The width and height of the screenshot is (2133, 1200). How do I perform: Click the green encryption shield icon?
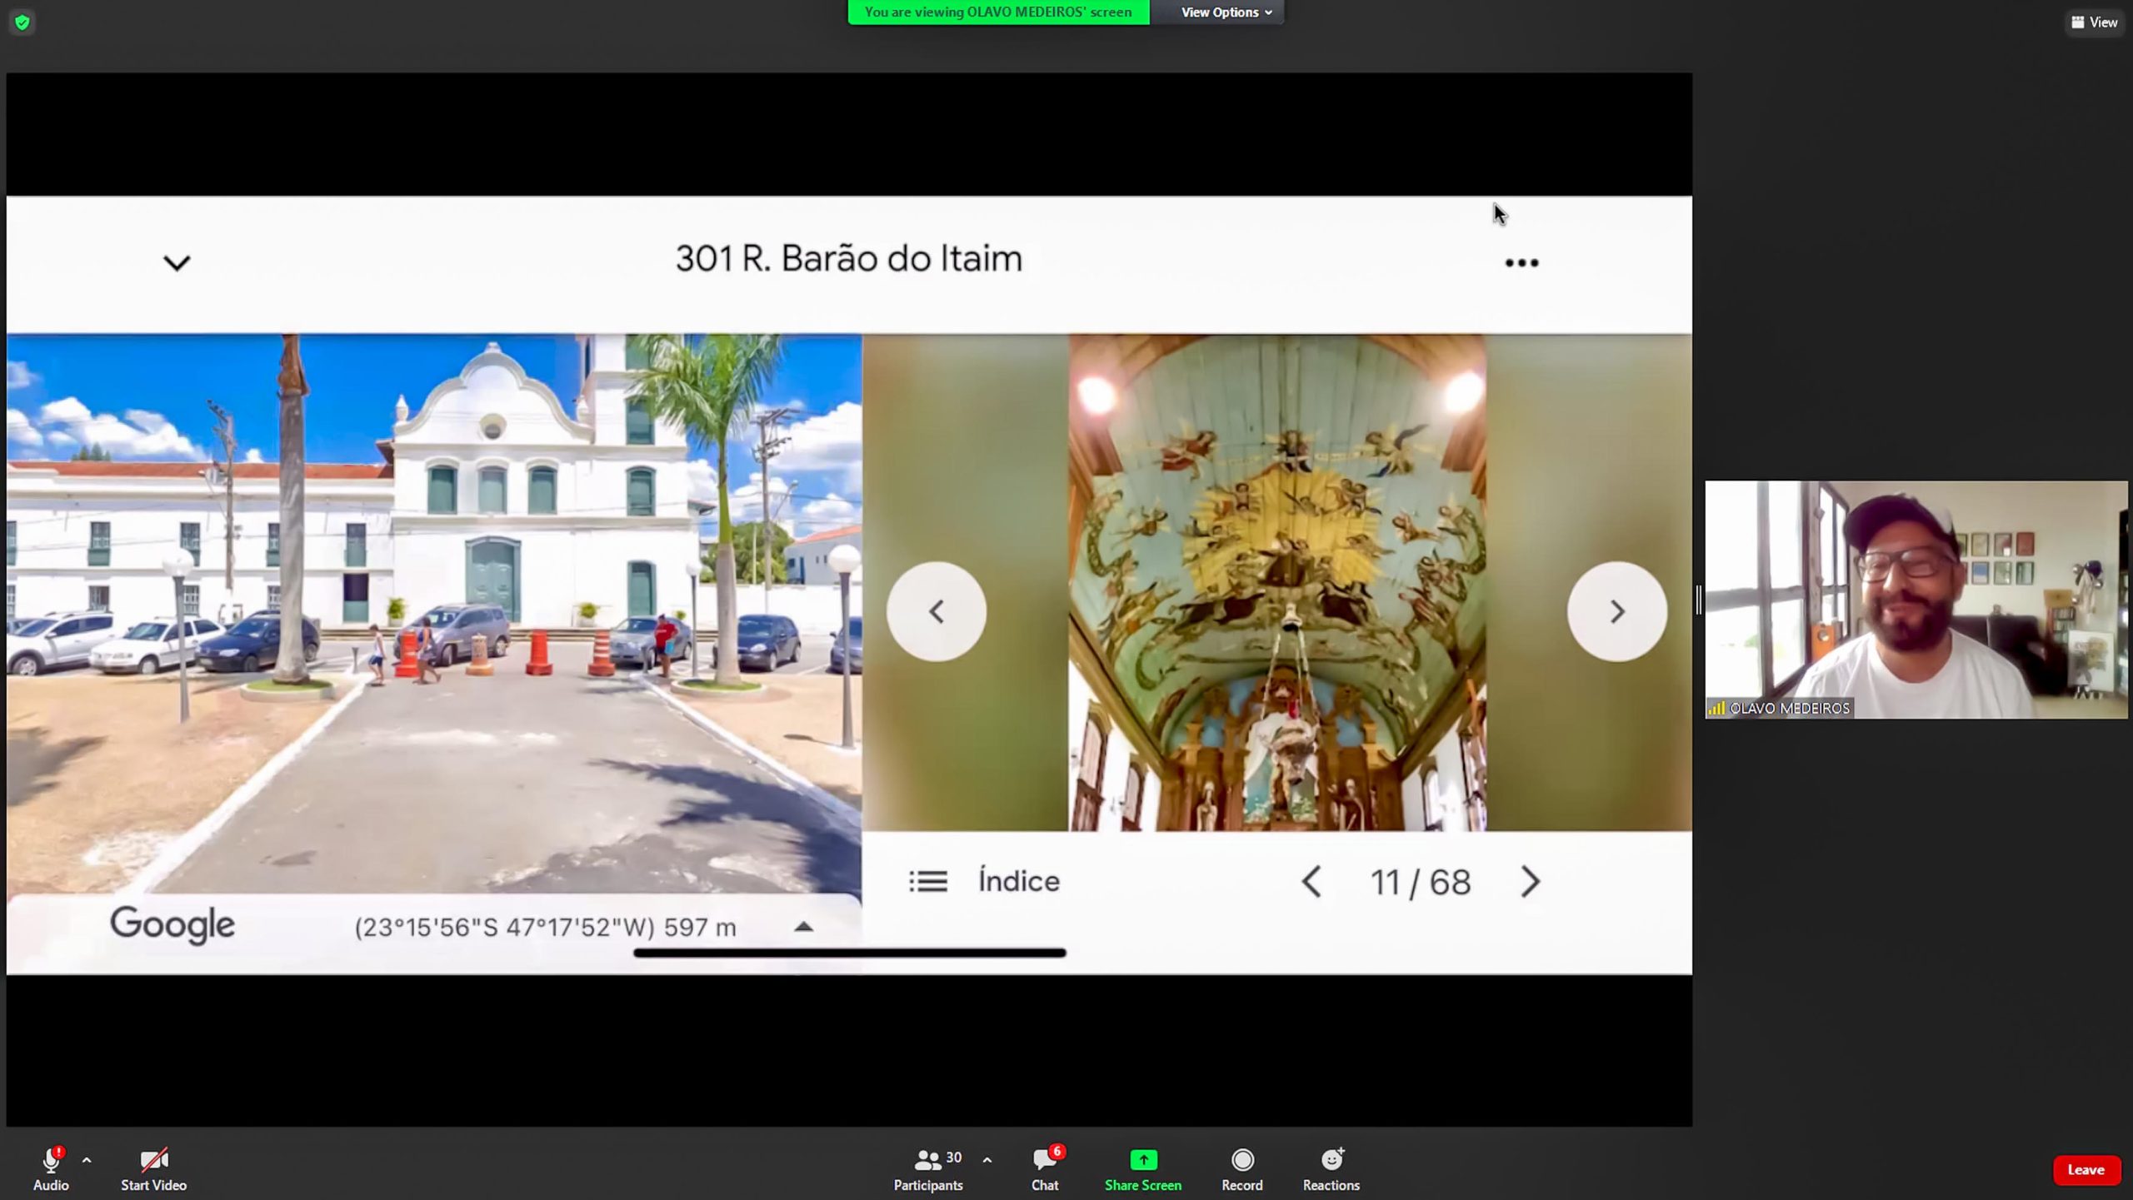[x=22, y=22]
